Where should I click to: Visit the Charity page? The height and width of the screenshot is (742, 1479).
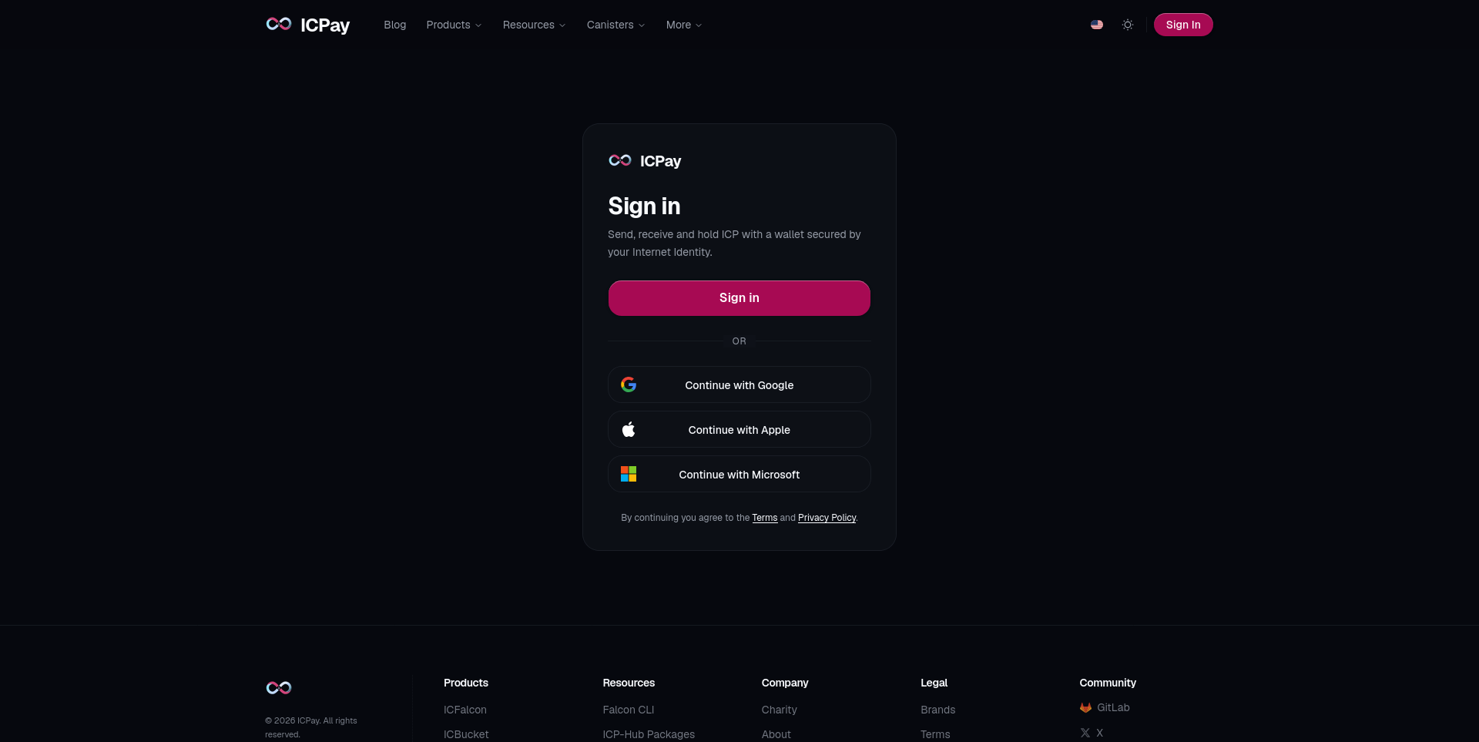(780, 710)
